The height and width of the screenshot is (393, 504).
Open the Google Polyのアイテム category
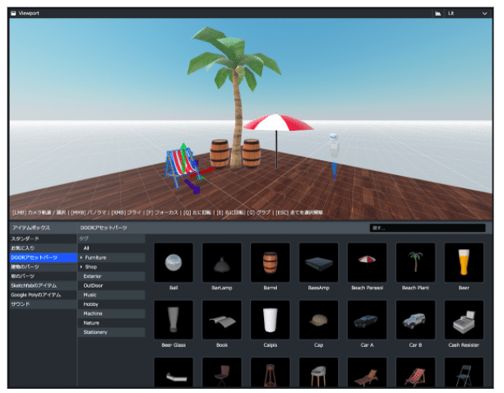(43, 294)
